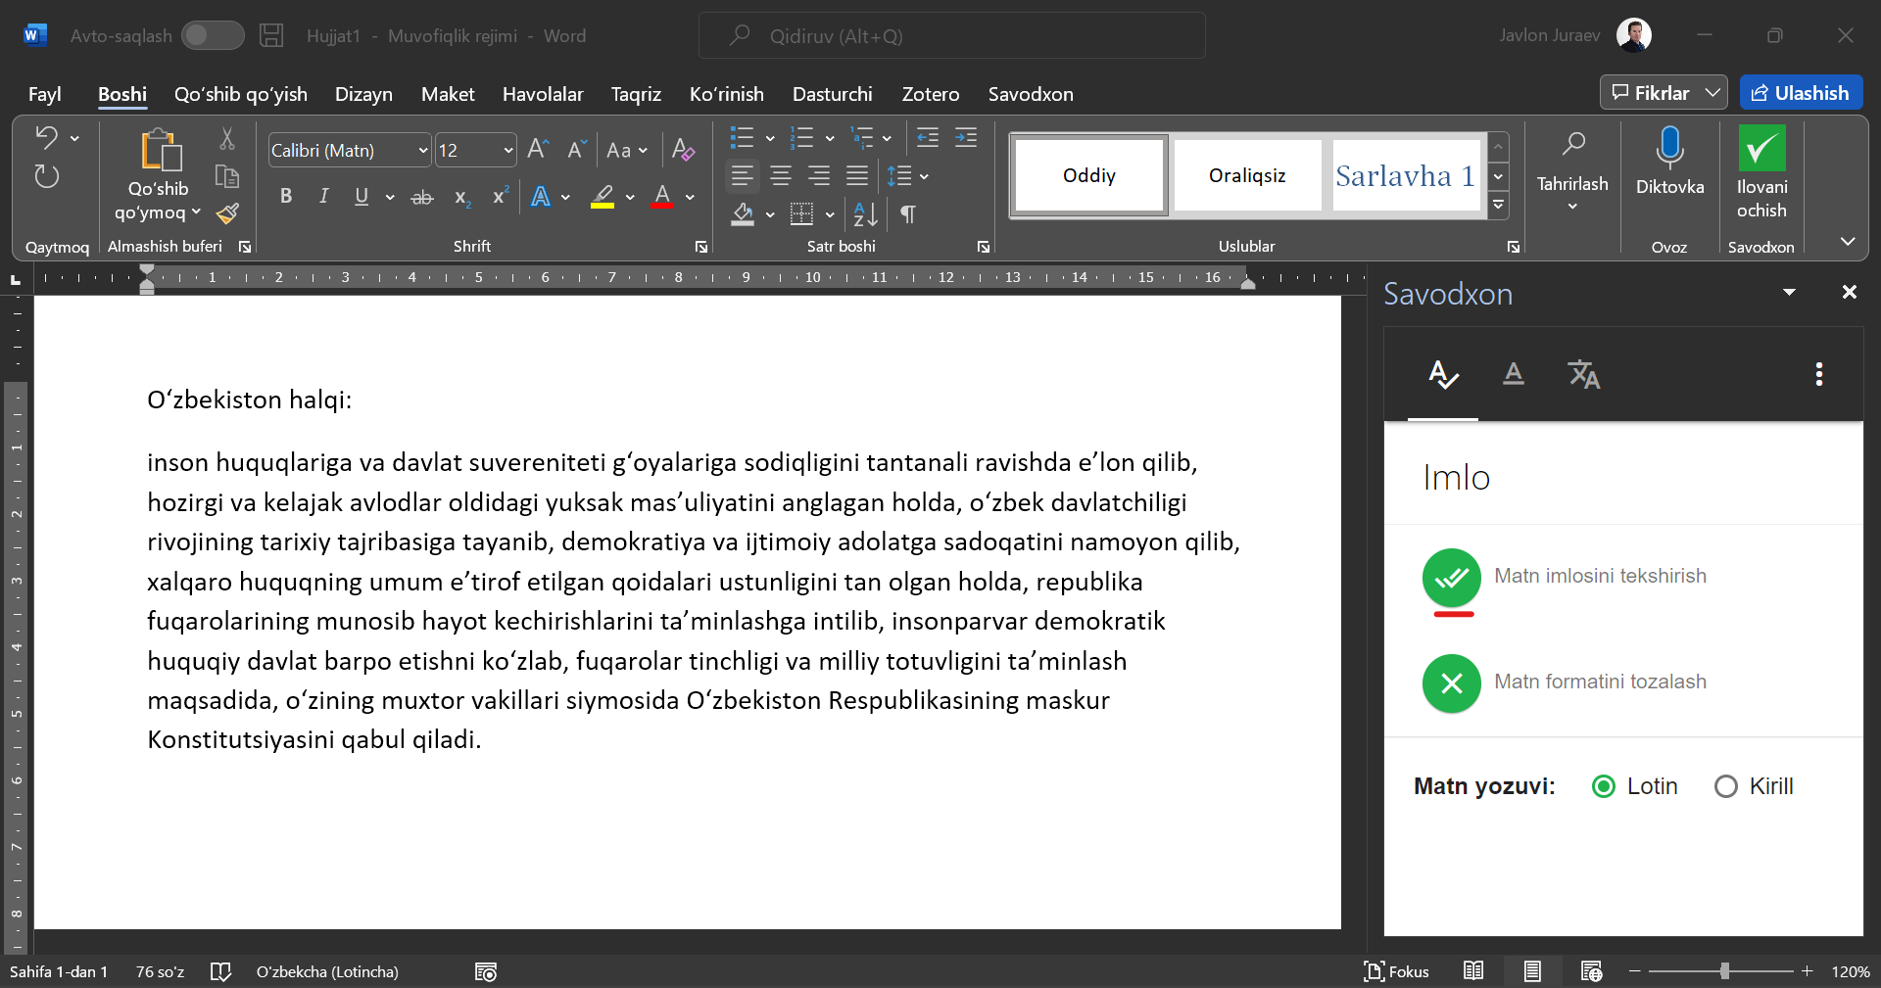The width and height of the screenshot is (1881, 988).
Task: Expand the font size dropdown
Action: [507, 151]
